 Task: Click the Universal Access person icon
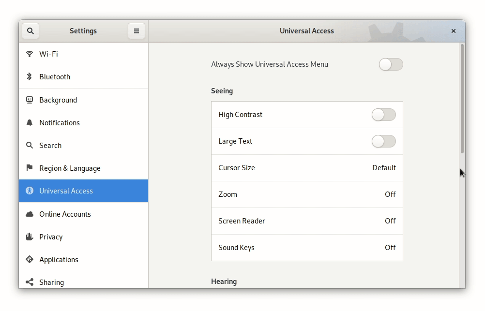pyautogui.click(x=30, y=191)
